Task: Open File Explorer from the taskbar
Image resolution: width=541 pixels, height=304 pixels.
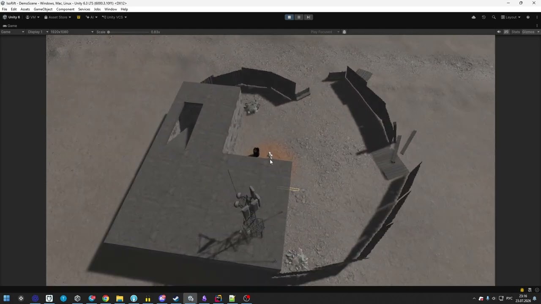Action: click(120, 299)
